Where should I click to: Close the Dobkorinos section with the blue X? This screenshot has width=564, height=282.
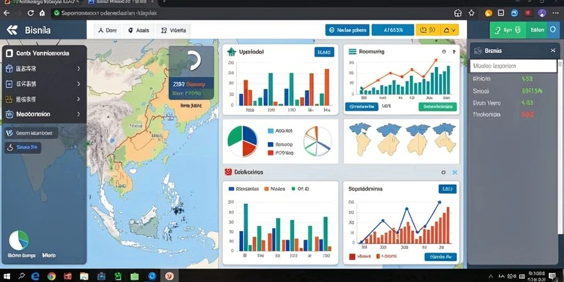tap(454, 172)
